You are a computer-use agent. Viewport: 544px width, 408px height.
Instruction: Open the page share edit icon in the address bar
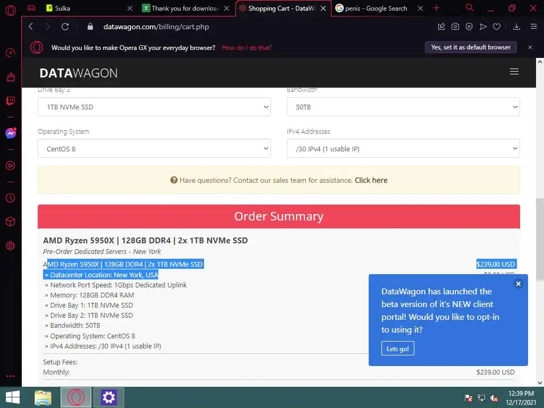click(441, 27)
